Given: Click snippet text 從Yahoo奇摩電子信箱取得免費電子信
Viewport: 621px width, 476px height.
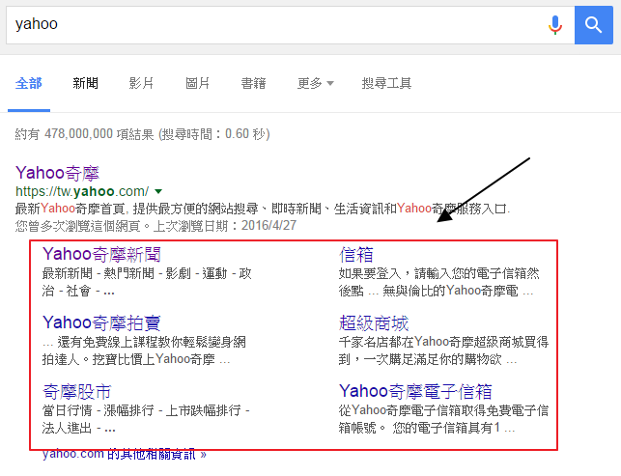Looking at the screenshot, I should 443,410.
